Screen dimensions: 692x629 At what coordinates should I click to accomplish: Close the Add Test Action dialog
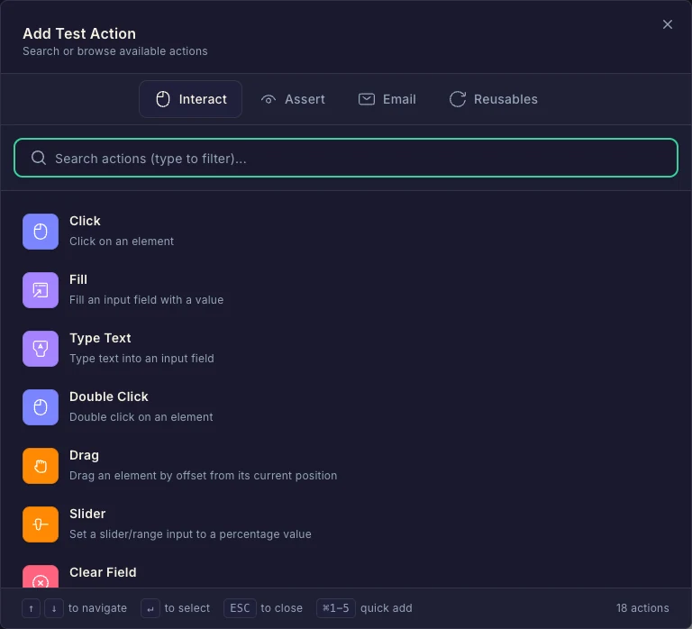(x=668, y=24)
